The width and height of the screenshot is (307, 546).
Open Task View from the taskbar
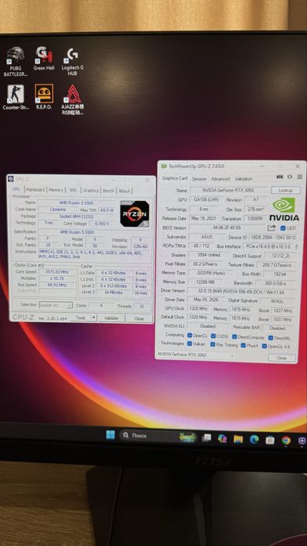207,438
